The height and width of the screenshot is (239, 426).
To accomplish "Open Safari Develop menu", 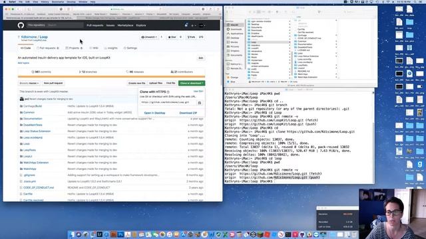I will (71, 1).
